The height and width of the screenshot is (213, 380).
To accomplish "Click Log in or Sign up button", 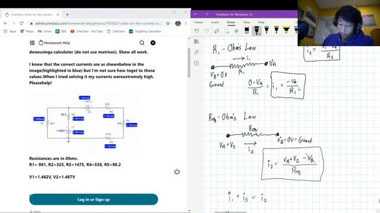I will tap(94, 199).
